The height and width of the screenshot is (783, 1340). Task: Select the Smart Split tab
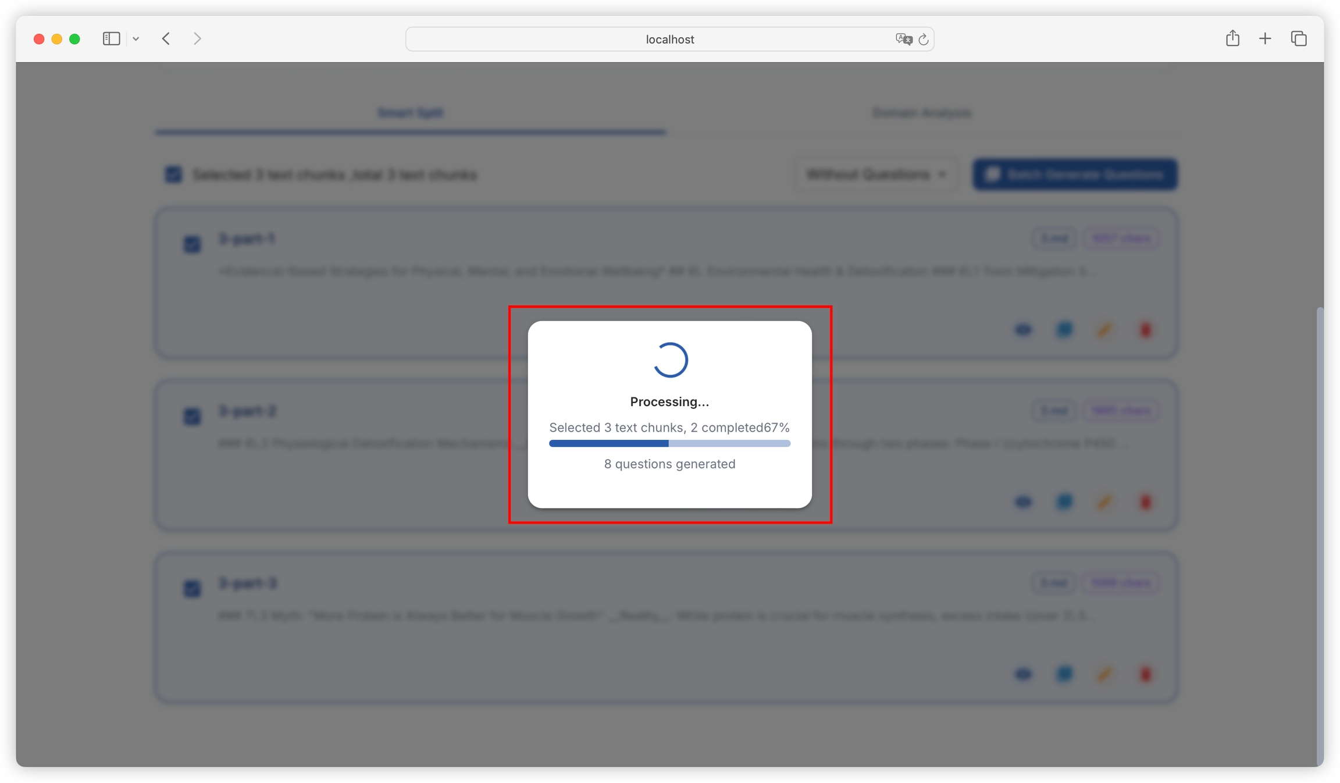coord(411,113)
